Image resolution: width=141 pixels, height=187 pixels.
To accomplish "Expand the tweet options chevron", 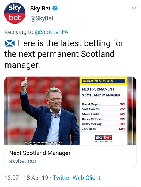I will tap(134, 8).
